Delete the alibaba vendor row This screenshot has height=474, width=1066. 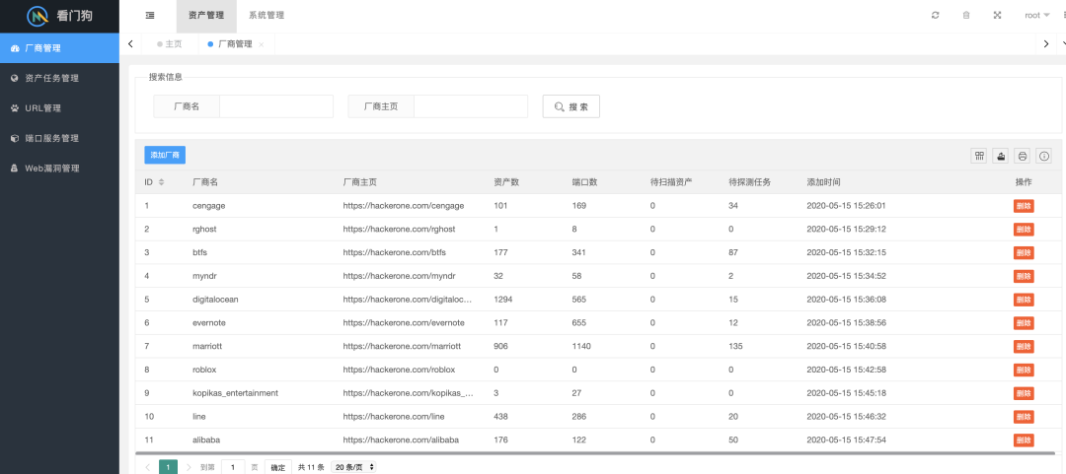pyautogui.click(x=1024, y=440)
